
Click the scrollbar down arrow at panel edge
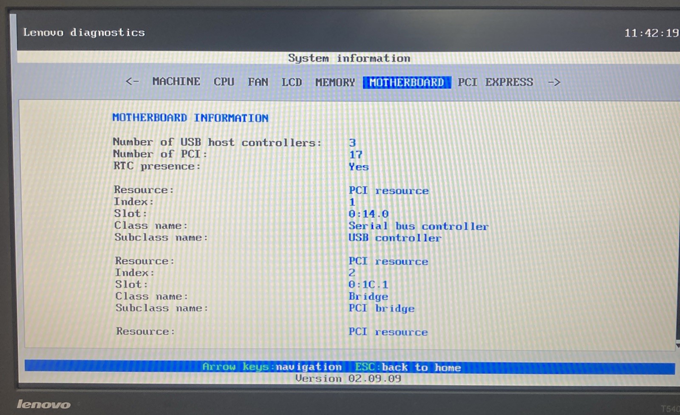pyautogui.click(x=678, y=346)
